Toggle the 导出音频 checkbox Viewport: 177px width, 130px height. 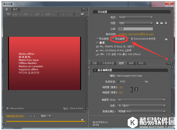pos(113,39)
